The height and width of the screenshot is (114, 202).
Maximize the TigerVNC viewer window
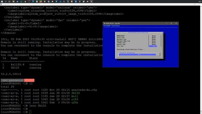tap(171, 23)
